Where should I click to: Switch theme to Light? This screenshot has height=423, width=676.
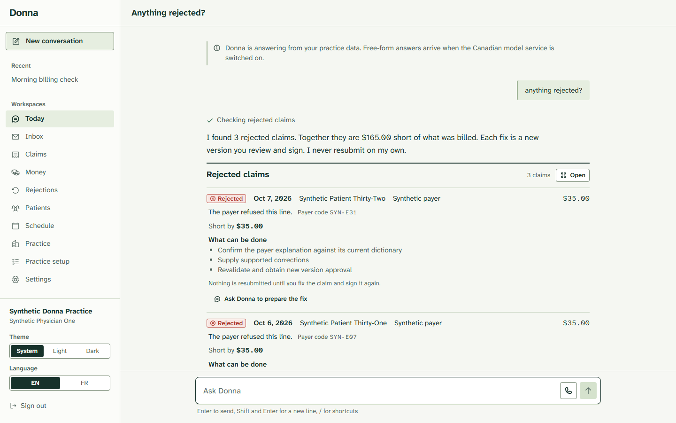pos(60,351)
